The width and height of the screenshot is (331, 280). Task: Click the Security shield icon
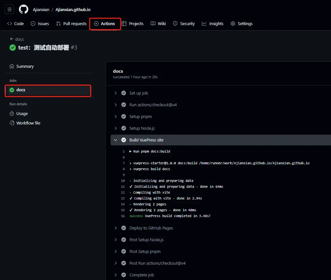175,24
